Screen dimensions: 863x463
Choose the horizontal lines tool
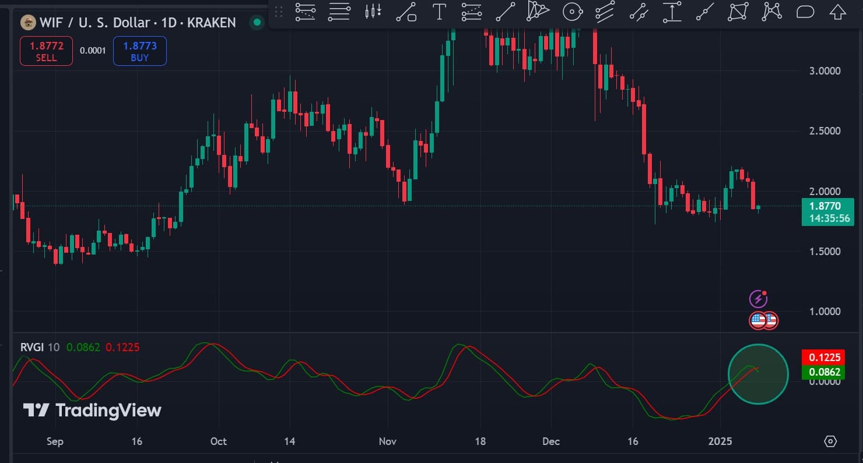pyautogui.click(x=339, y=11)
